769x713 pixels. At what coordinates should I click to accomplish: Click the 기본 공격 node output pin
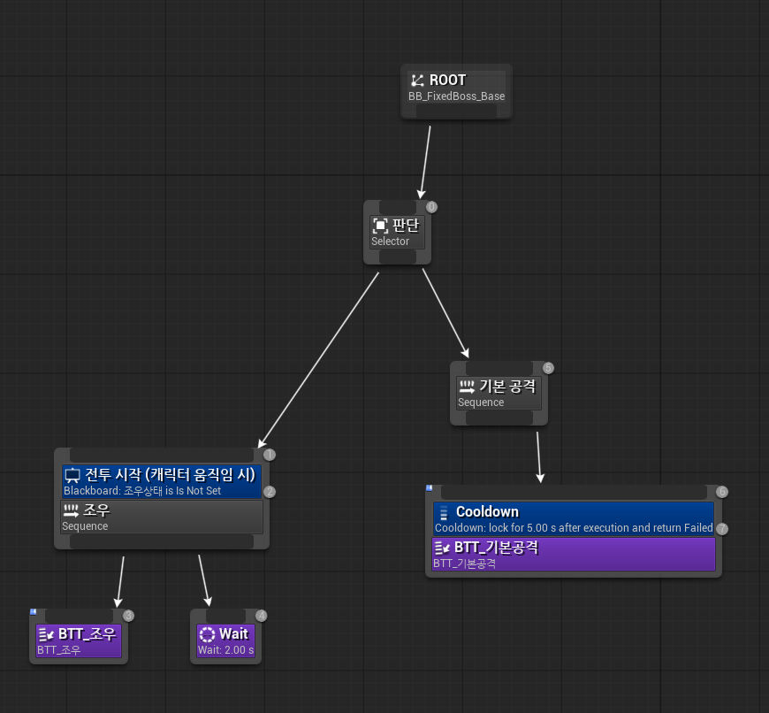click(x=499, y=418)
